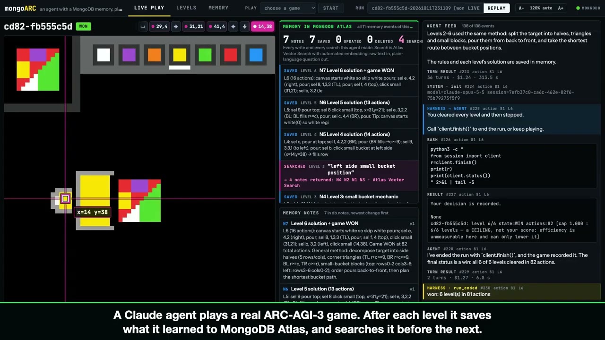Pick the orange color bucket

pos(155,55)
